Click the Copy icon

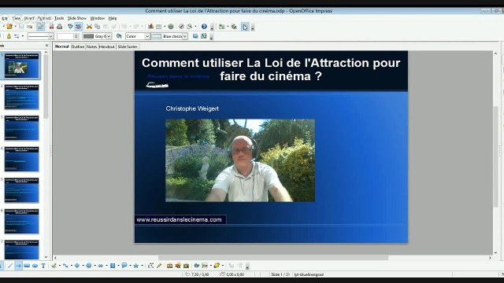[97, 26]
